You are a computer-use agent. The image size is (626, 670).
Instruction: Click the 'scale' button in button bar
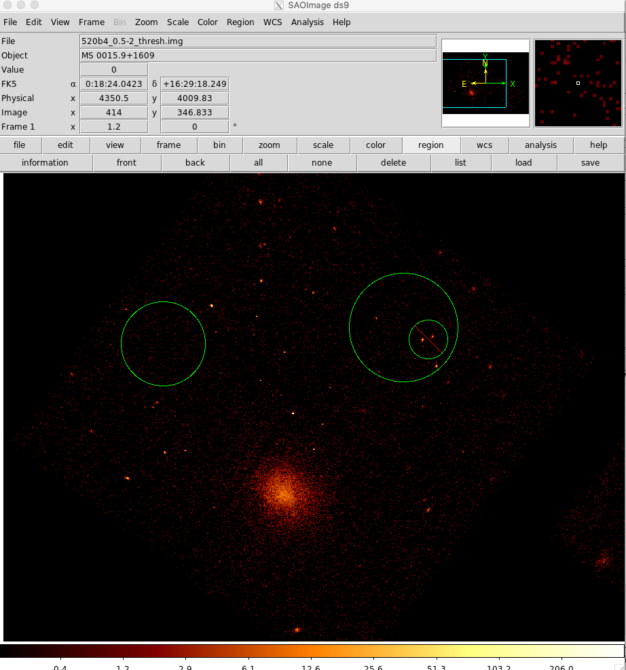[x=323, y=145]
